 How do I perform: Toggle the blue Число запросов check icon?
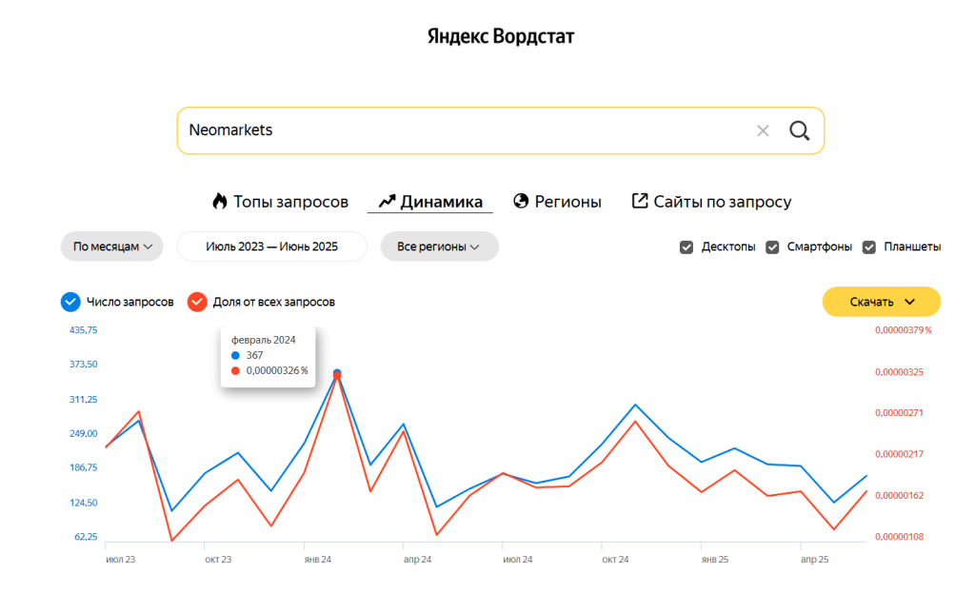coord(70,302)
